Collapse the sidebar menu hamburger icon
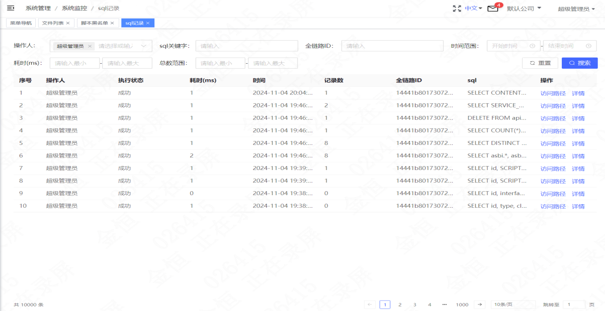 point(10,8)
